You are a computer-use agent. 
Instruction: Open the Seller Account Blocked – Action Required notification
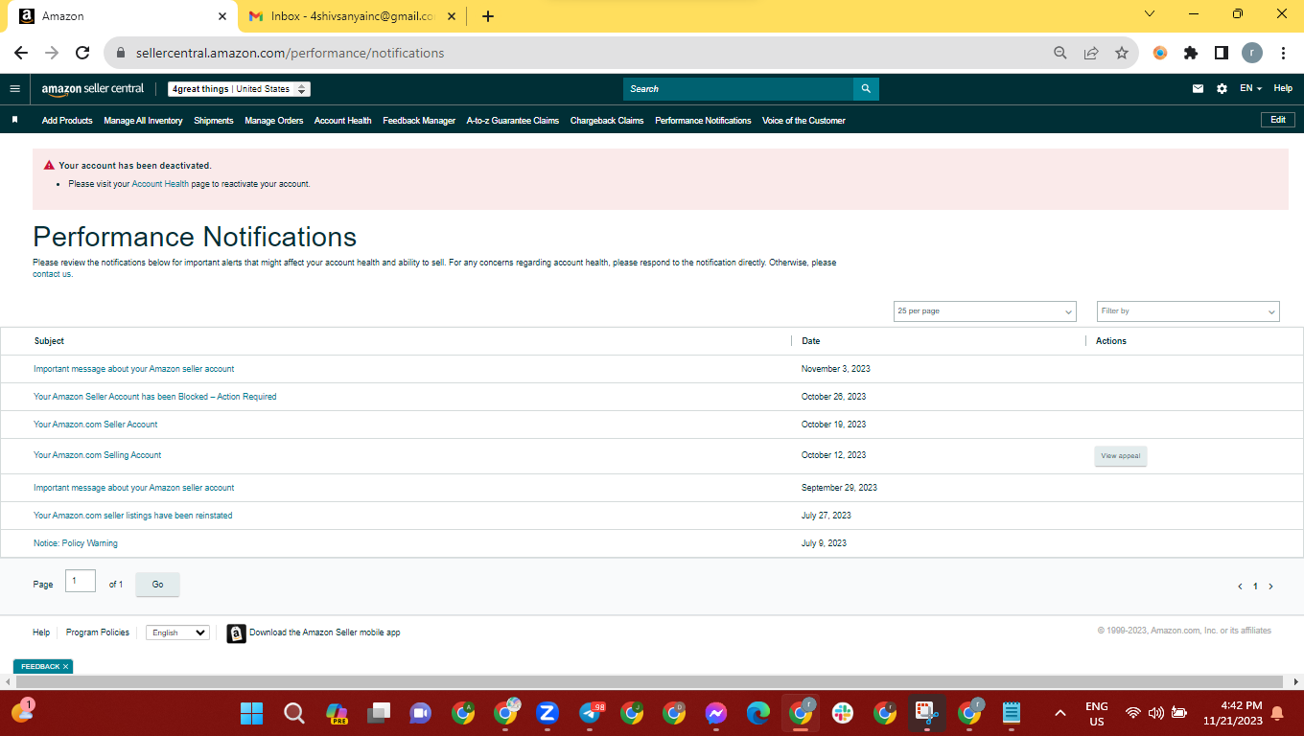(x=155, y=397)
